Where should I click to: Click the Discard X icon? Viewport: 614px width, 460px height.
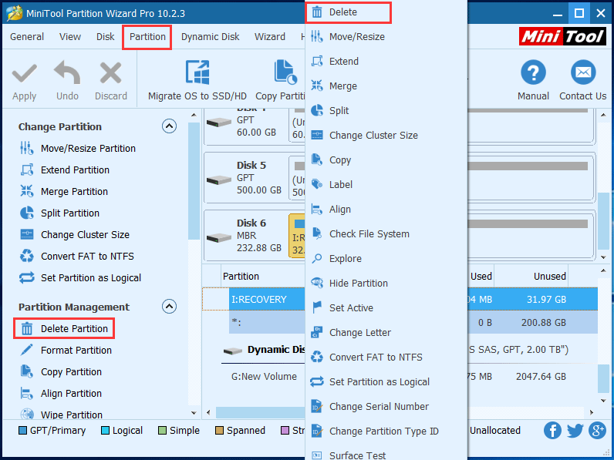(110, 73)
